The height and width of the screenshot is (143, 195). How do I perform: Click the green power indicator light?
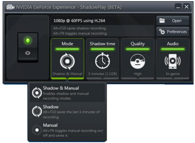coord(28,40)
